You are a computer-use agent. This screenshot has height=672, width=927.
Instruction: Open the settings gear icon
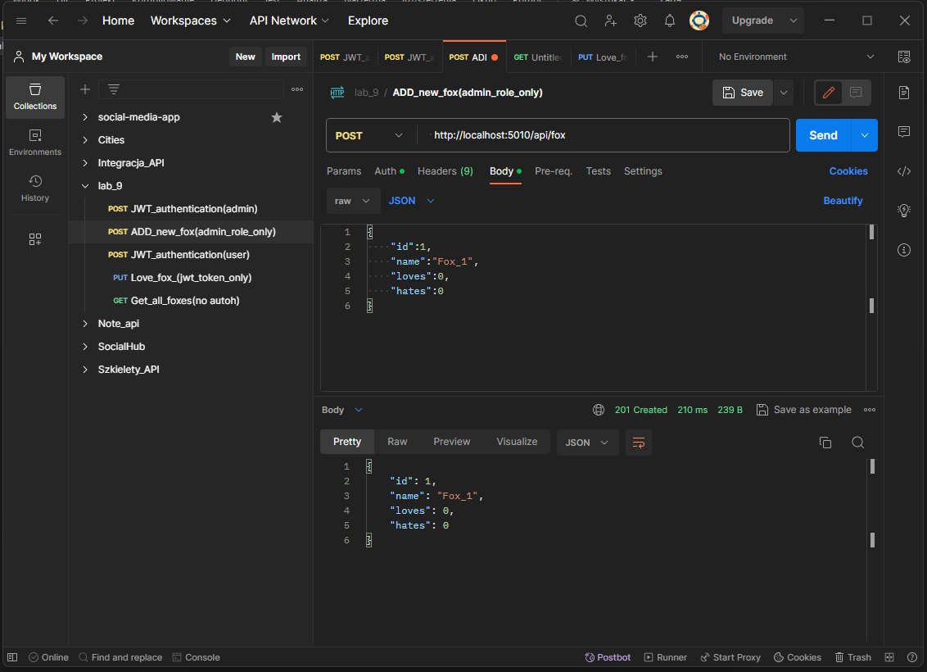(x=640, y=20)
